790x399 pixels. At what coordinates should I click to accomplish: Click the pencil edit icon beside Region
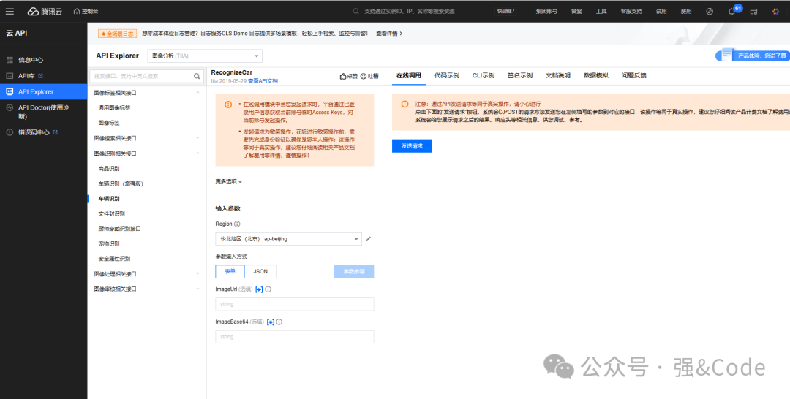(368, 239)
